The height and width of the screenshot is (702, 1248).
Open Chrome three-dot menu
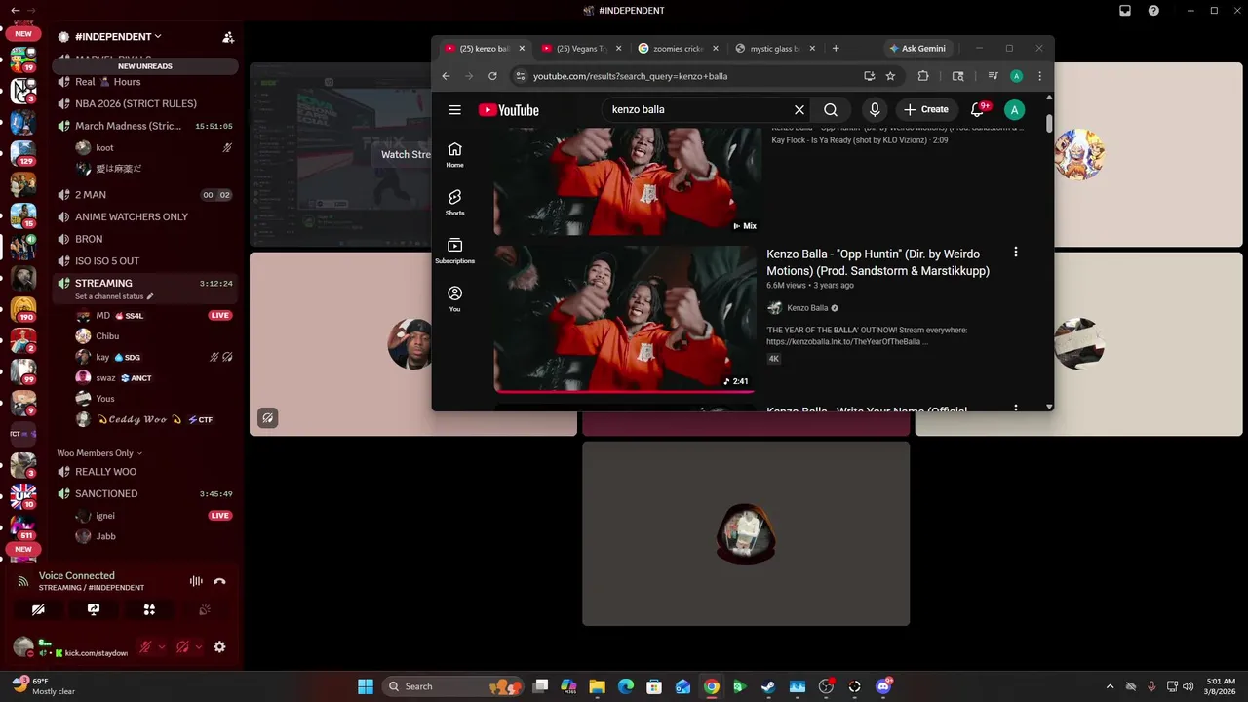pyautogui.click(x=1040, y=76)
